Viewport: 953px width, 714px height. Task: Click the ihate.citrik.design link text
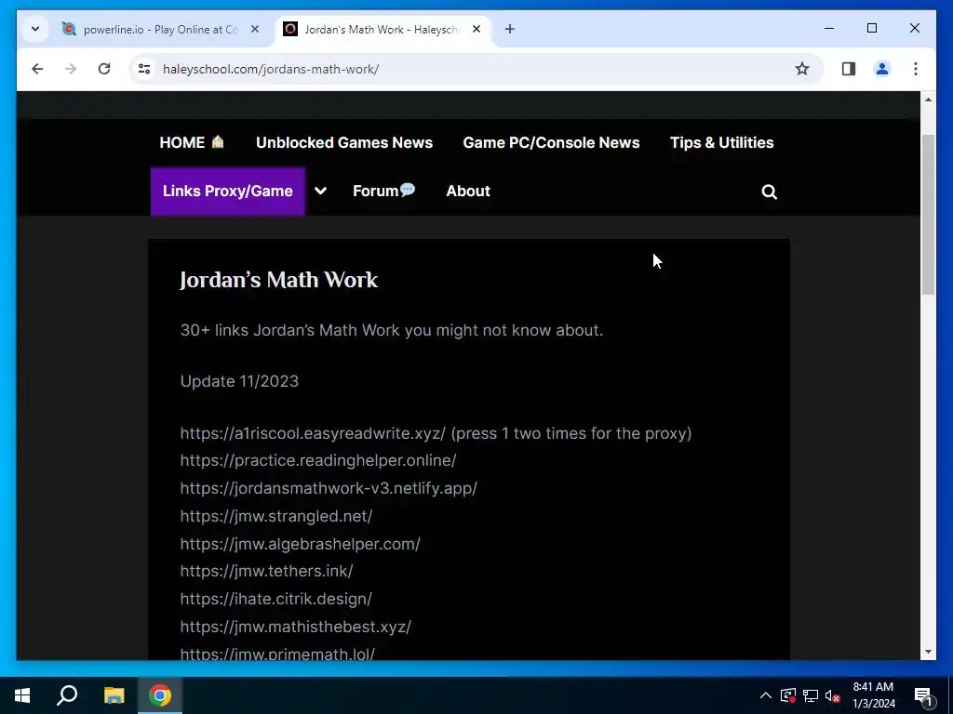275,600
